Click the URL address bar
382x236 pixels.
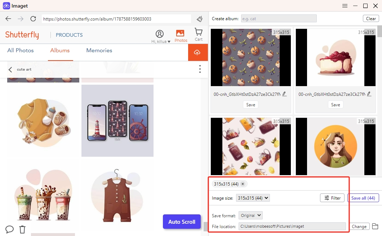(116, 19)
